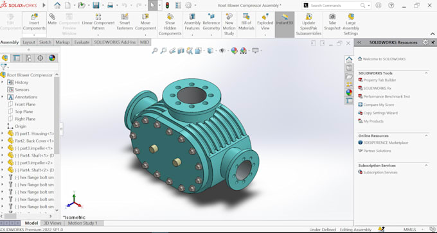Image resolution: width=437 pixels, height=233 pixels.
Task: Open DisplayManager color sphere tab
Action: click(x=52, y=58)
